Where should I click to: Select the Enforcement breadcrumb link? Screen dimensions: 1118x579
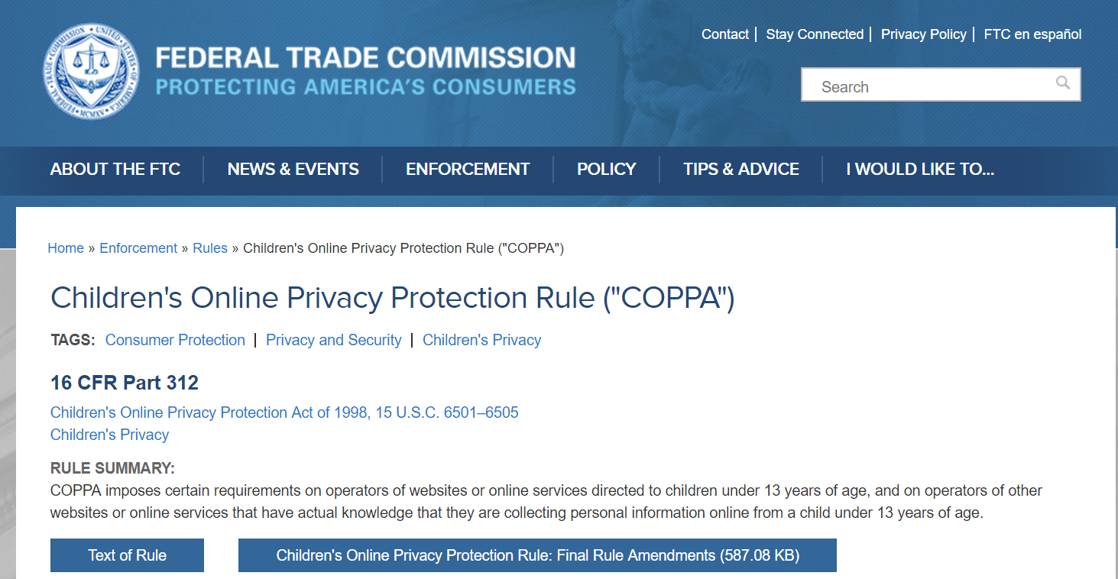click(x=138, y=248)
